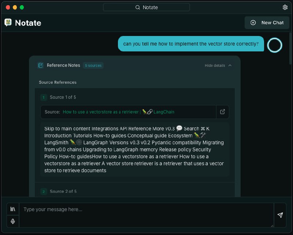Click the magnifier icon in title search
The image size is (293, 235).
coord(138,7)
